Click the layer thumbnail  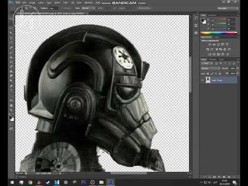point(208,80)
